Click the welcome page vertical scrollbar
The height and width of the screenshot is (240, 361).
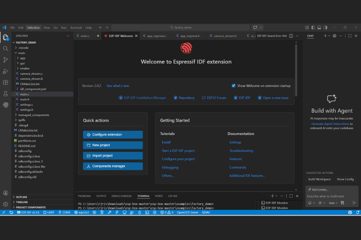pyautogui.click(x=296, y=70)
